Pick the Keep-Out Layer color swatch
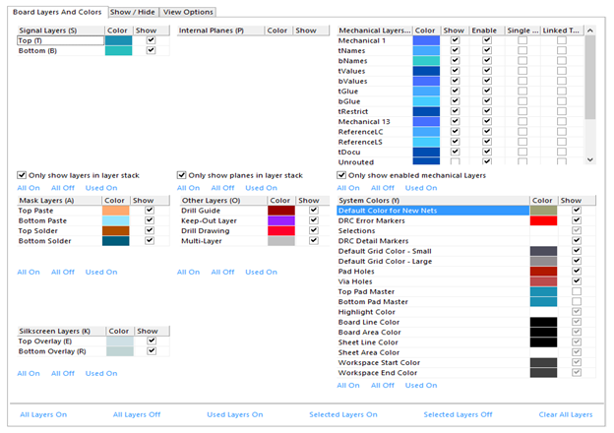Screen dimensions: 614x433 [x=281, y=220]
